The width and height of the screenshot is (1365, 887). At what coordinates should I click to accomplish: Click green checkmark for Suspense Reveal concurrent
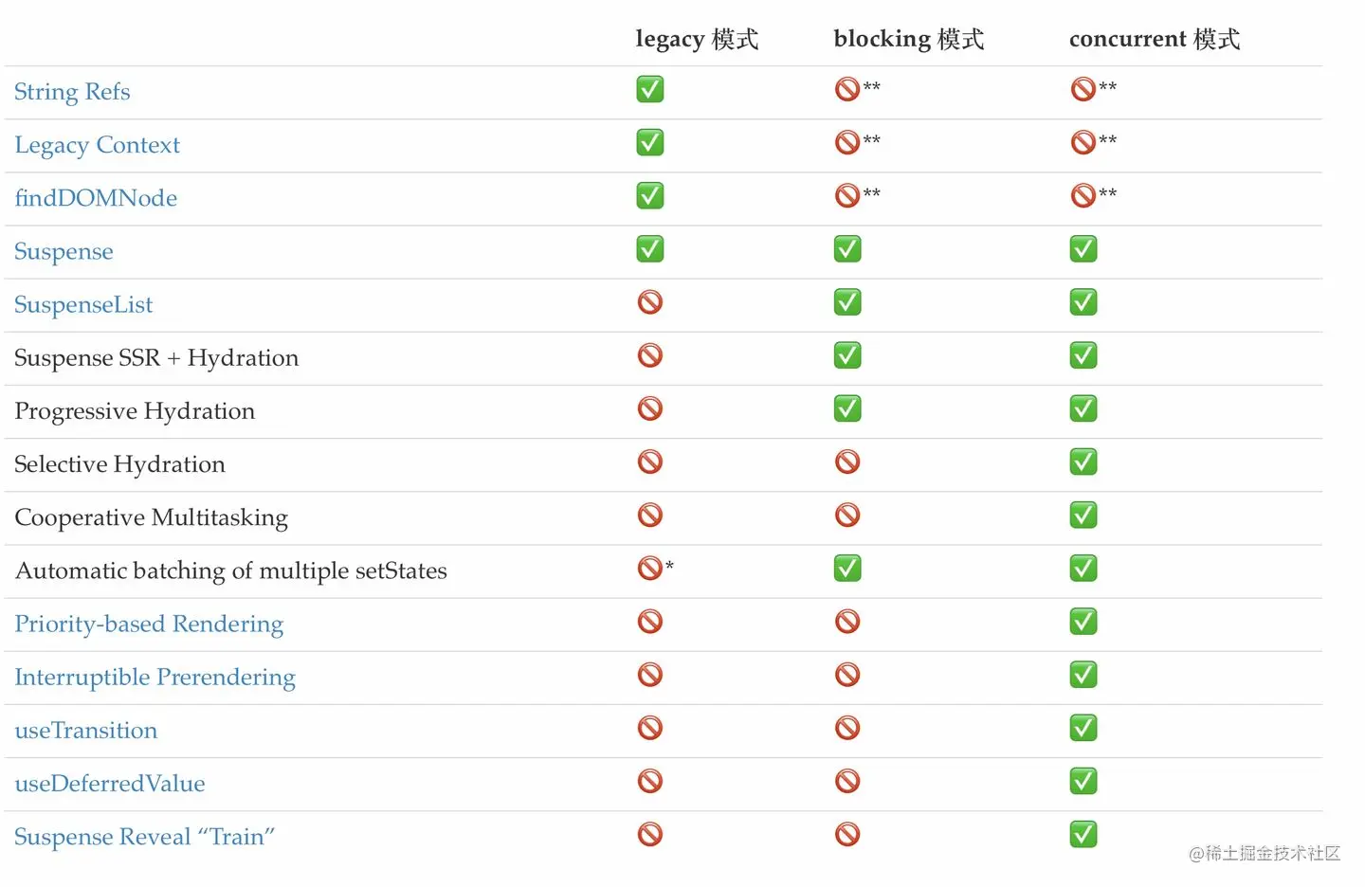click(x=1083, y=834)
